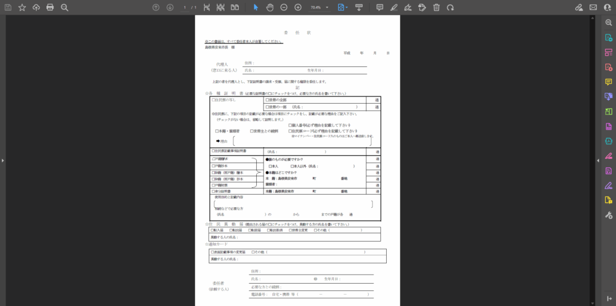Go to next page arrow
Image resolution: width=616 pixels, height=306 pixels.
[x=170, y=7]
